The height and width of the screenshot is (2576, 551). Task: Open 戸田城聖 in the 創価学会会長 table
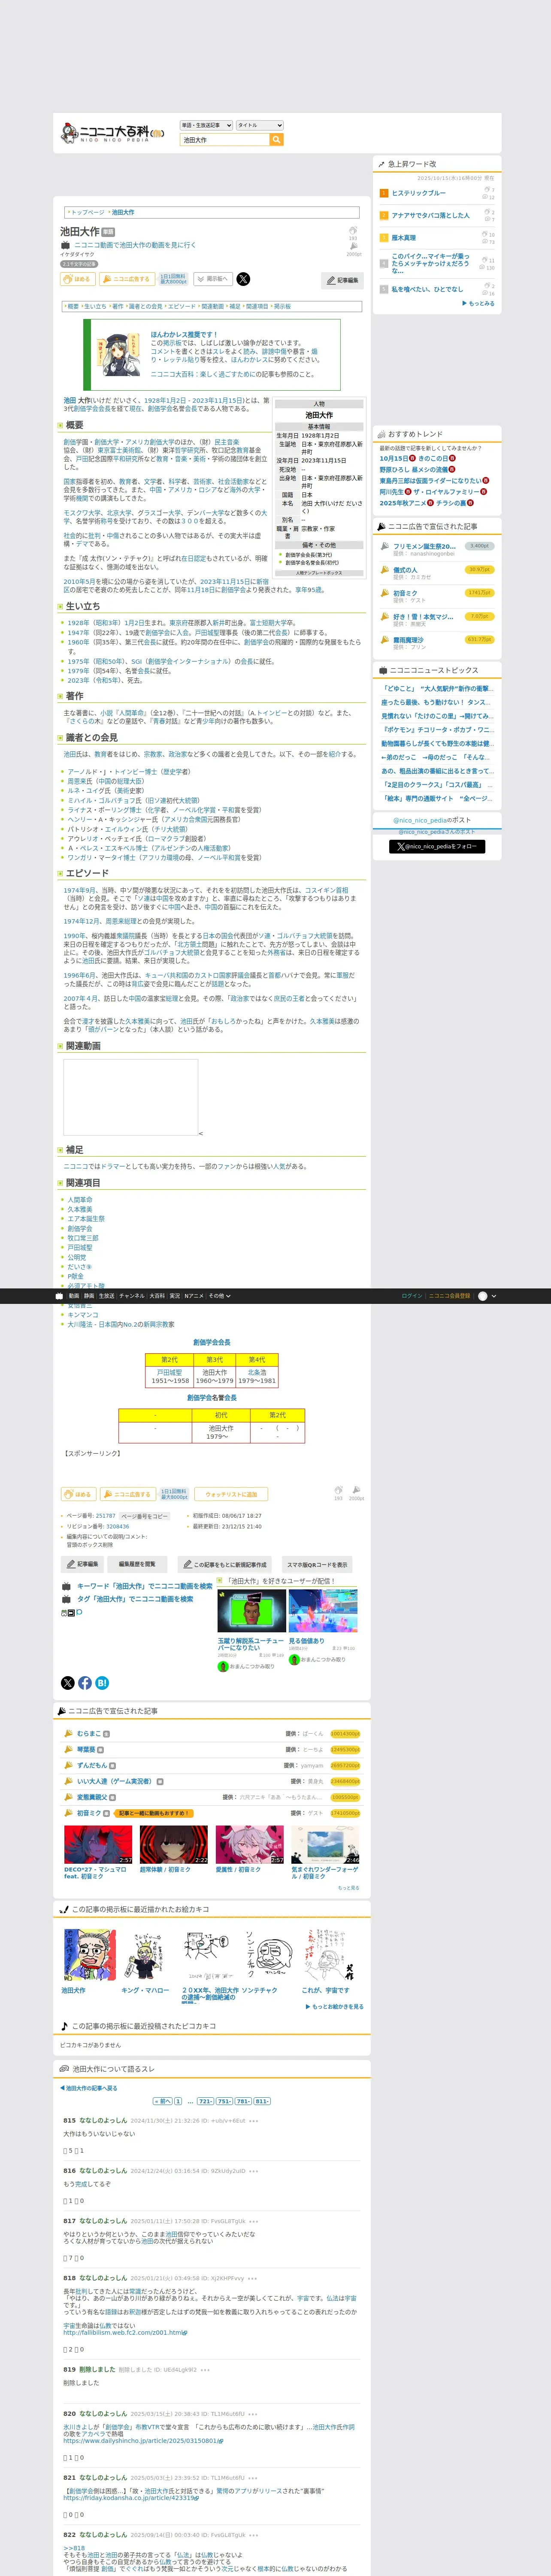pos(169,1372)
